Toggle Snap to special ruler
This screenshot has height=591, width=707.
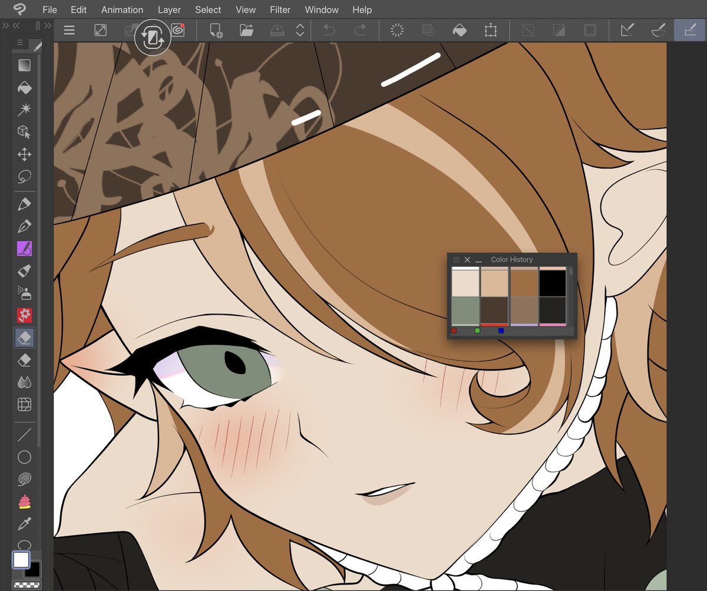[658, 31]
